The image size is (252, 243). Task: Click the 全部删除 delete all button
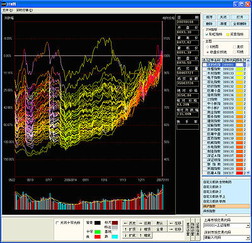click(239, 24)
